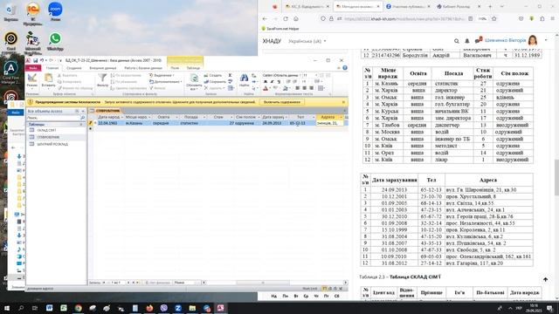Open the Внешние данные ribbon tab
The image size is (559, 314).
tap(103, 68)
